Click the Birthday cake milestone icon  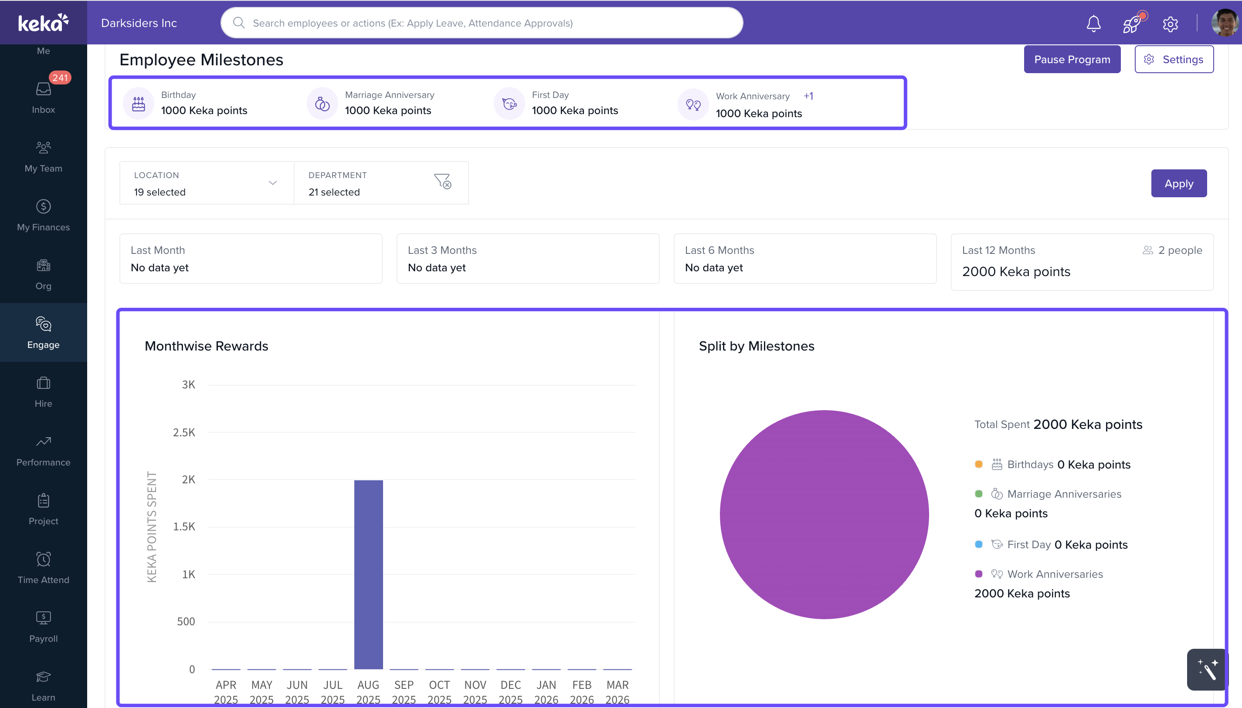(139, 103)
